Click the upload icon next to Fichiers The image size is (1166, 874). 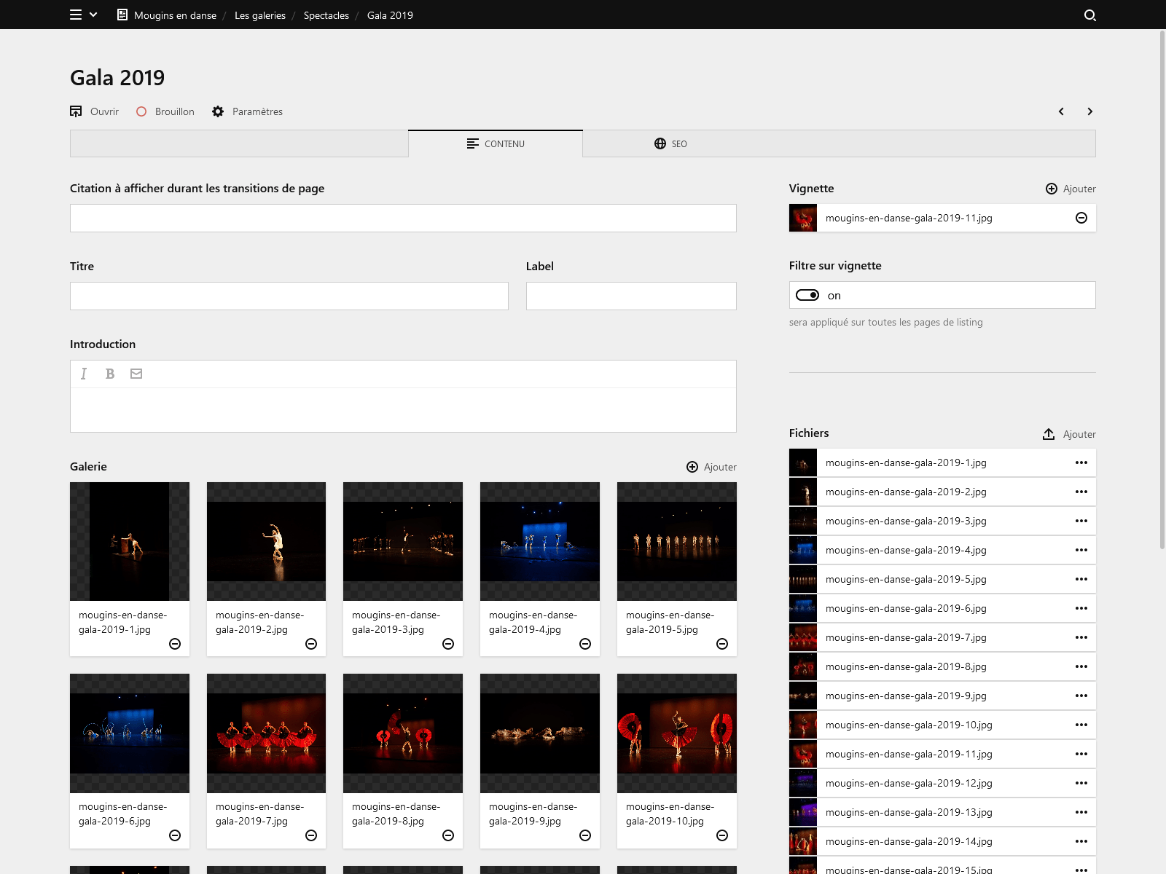click(1048, 433)
